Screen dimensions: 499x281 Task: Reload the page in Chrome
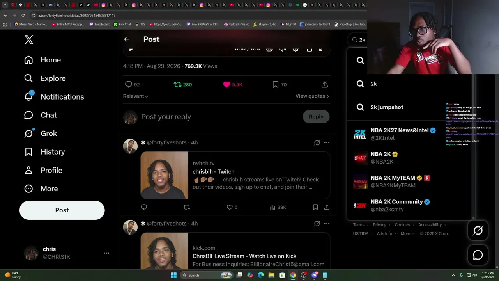pyautogui.click(x=23, y=15)
